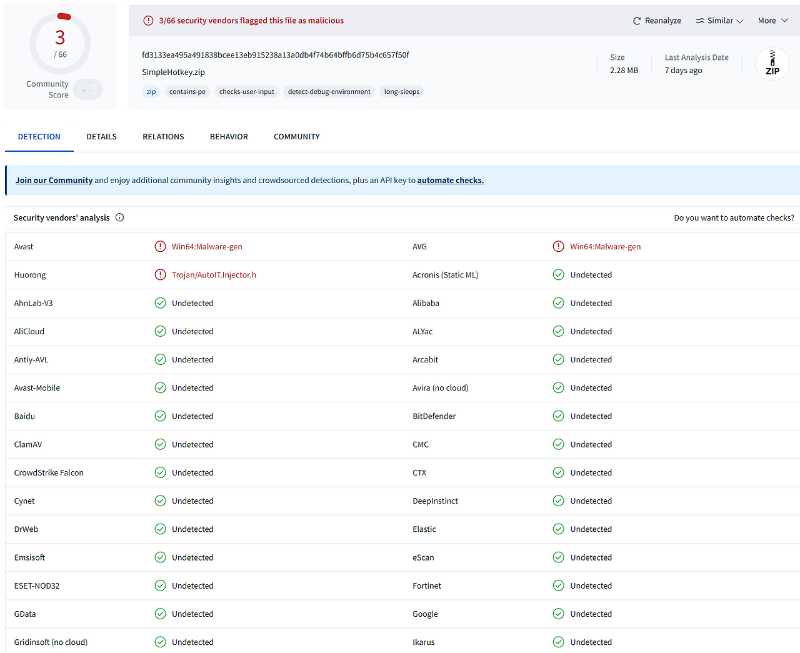
Task: Click BitDefender undetected check icon
Action: tap(558, 416)
